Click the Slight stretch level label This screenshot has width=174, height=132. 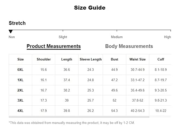click(x=63, y=37)
